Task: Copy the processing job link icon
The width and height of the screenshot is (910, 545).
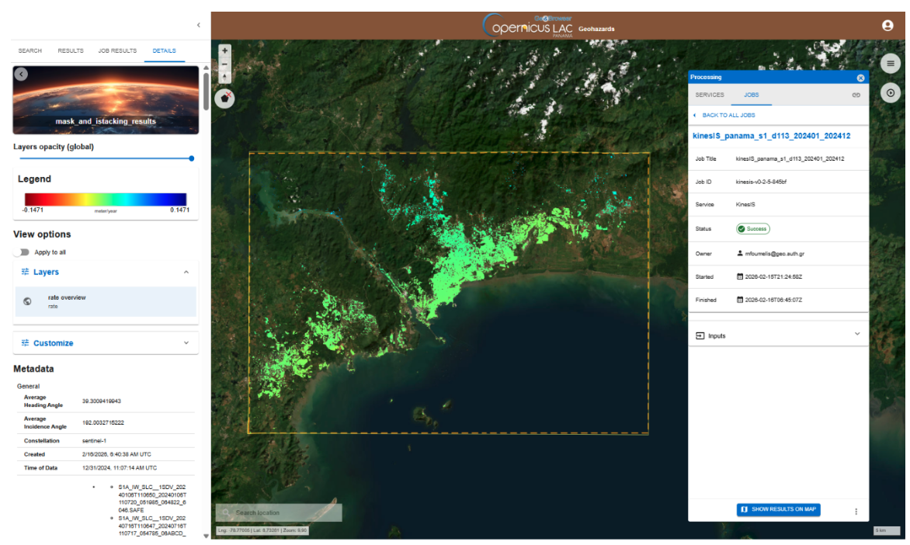Action: pos(856,95)
